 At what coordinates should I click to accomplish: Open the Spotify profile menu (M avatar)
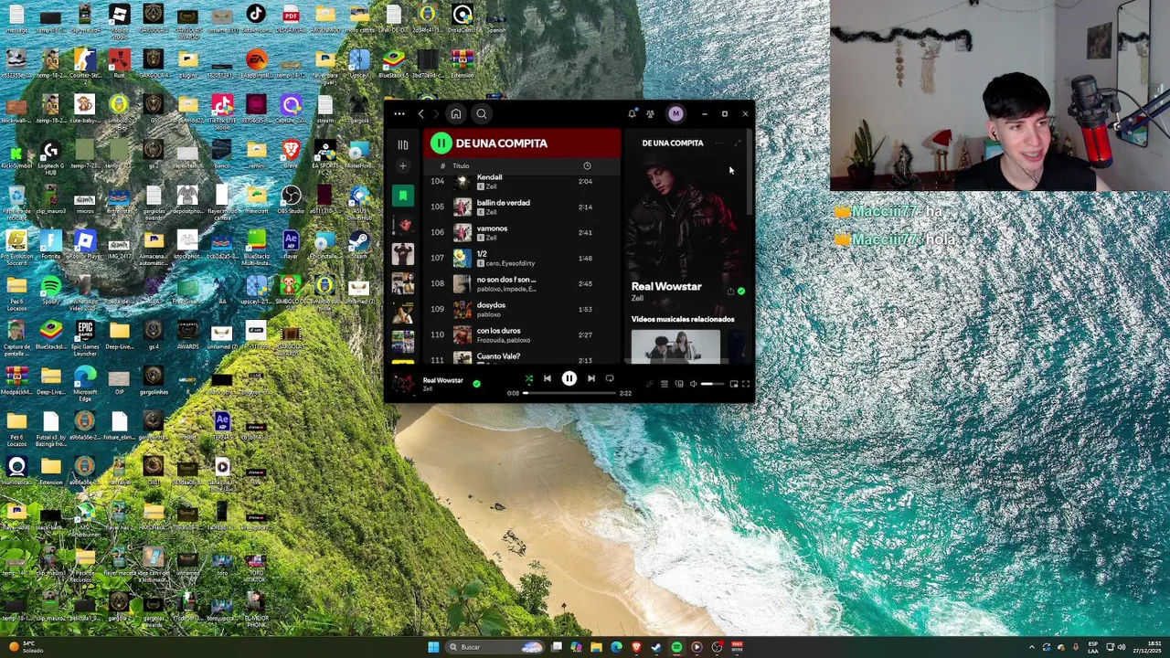pyautogui.click(x=675, y=114)
